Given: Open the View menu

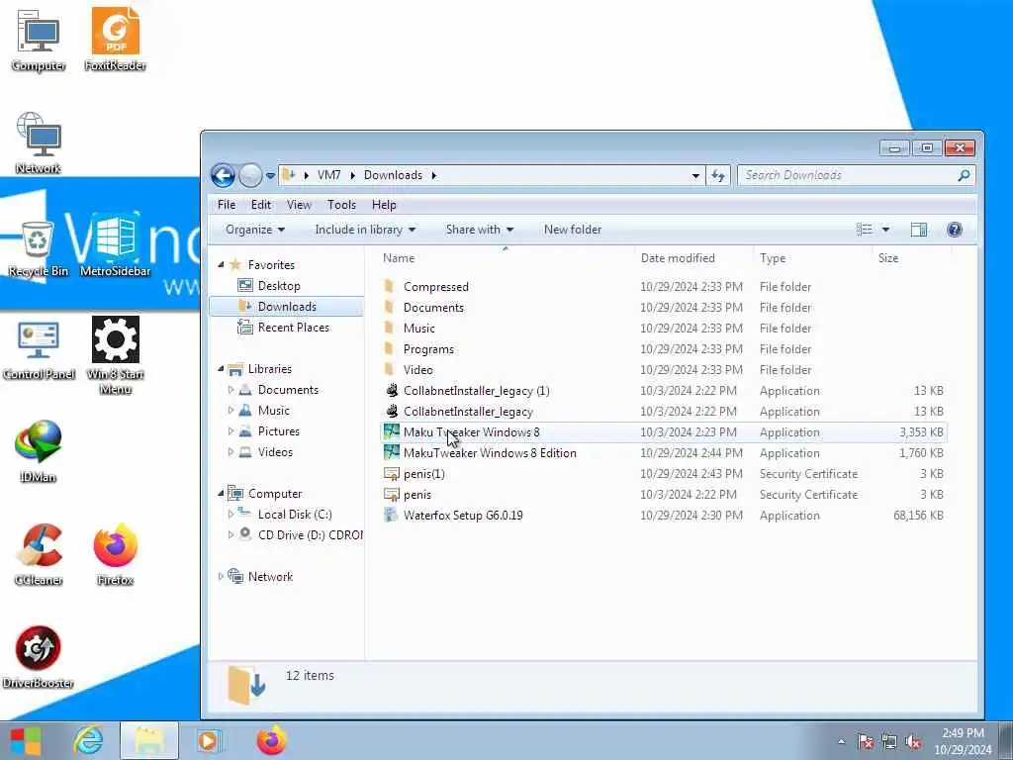Looking at the screenshot, I should coord(299,205).
